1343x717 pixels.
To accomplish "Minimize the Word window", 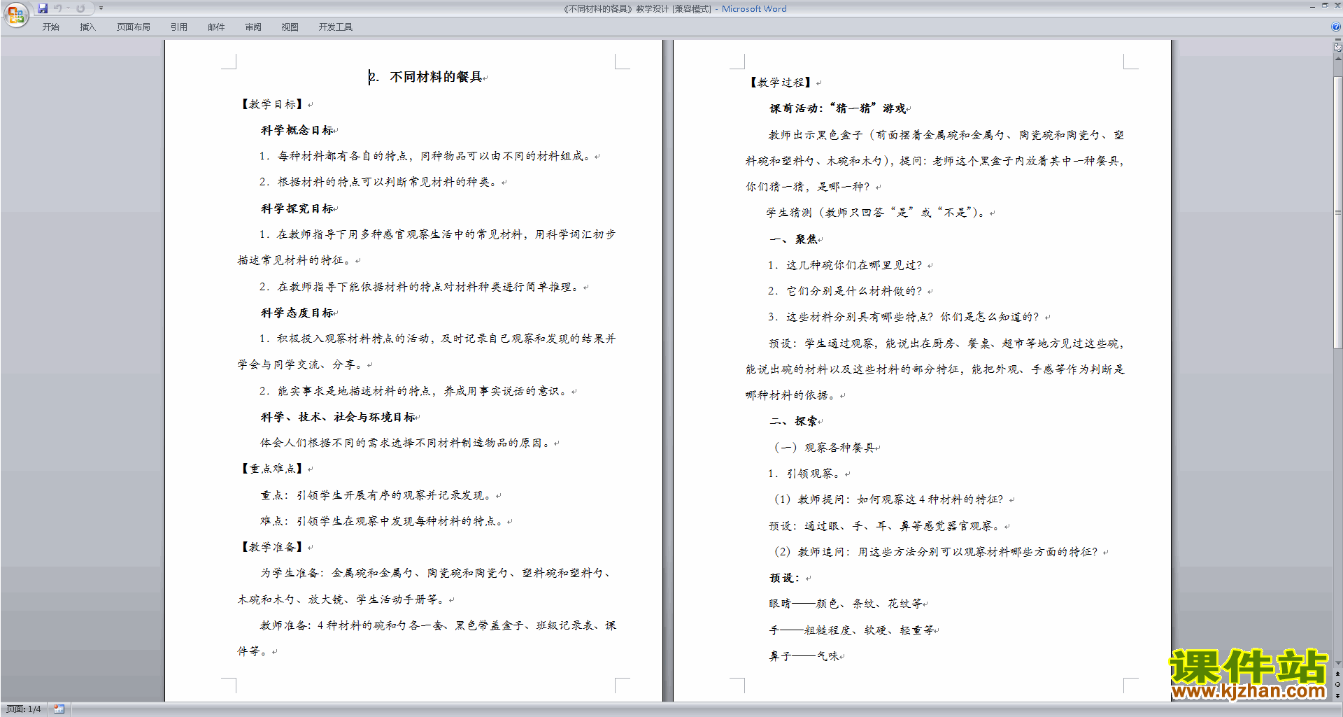I will click(1312, 6).
